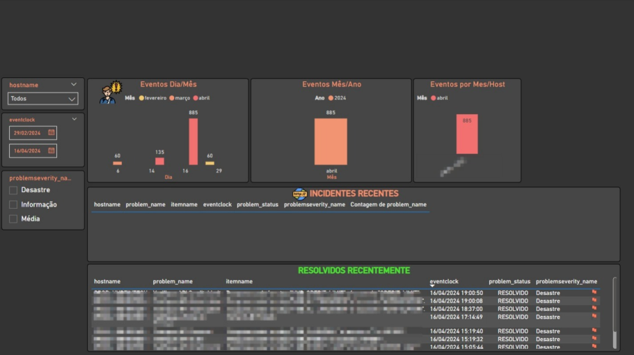Select the 2024 legend entry in Eventos Mês/Ano

338,98
